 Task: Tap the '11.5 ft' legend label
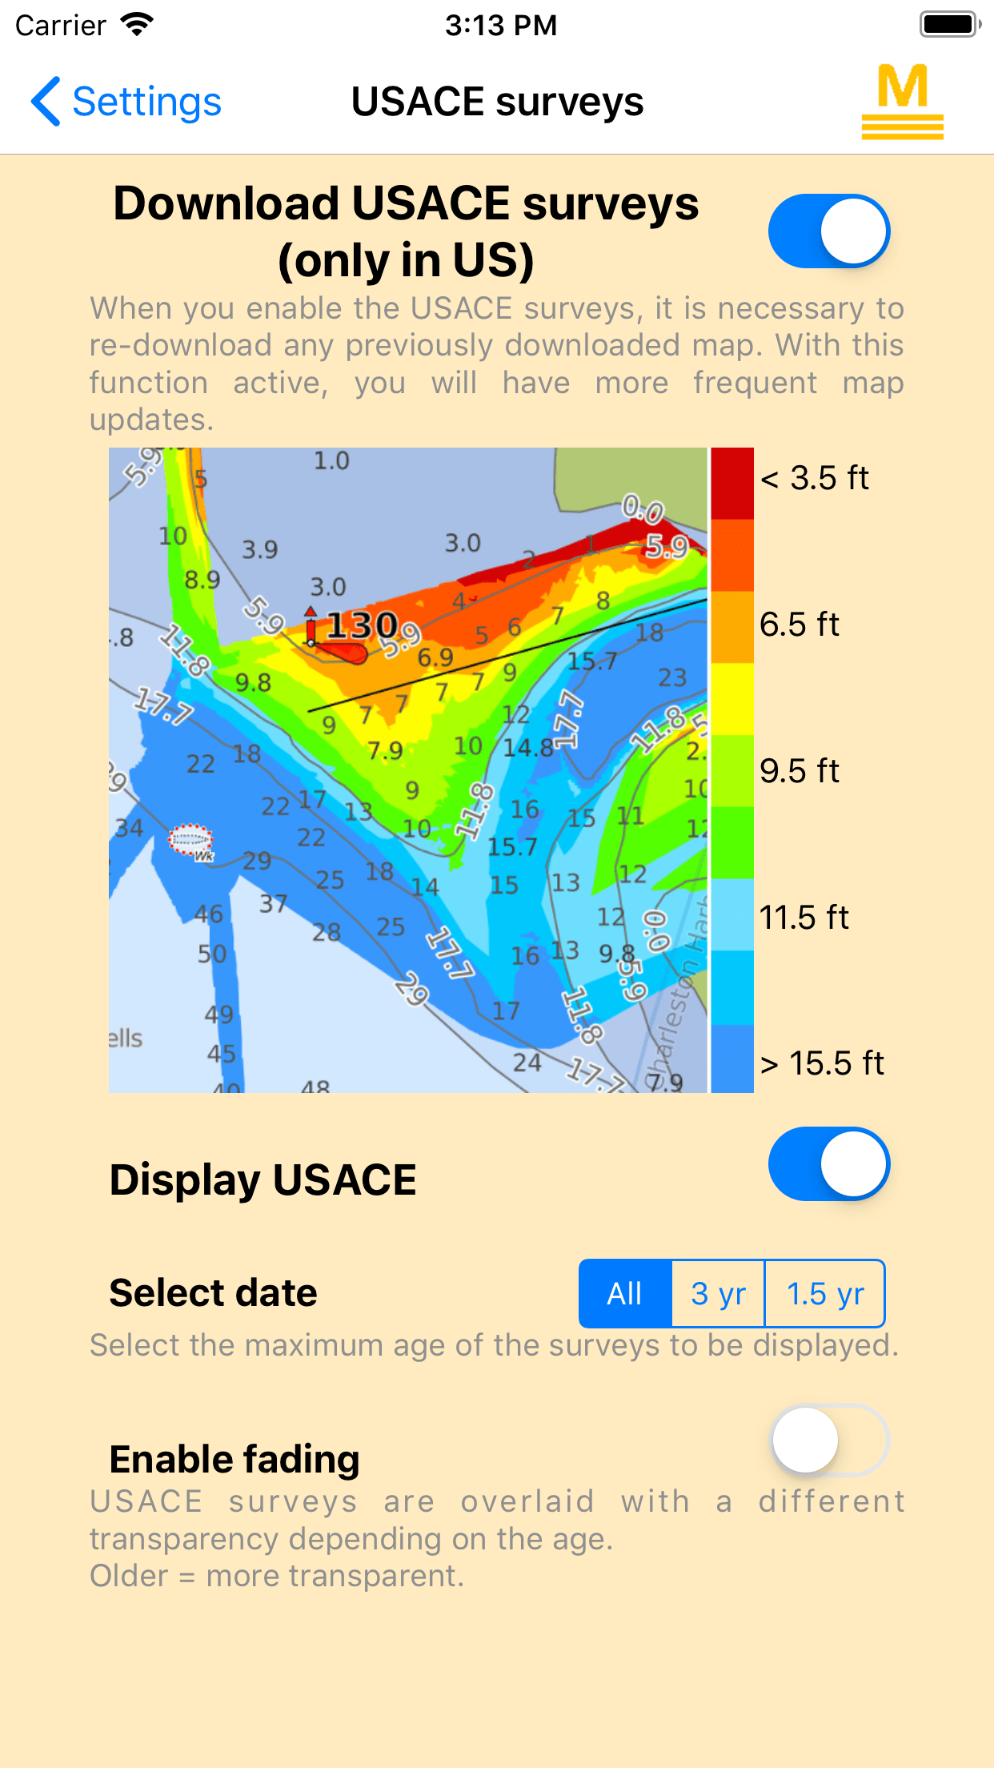click(x=804, y=918)
